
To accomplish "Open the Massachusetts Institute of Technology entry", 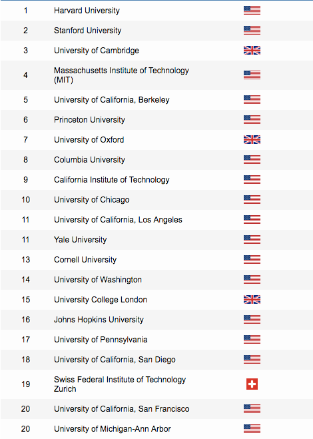I will pyautogui.click(x=121, y=75).
